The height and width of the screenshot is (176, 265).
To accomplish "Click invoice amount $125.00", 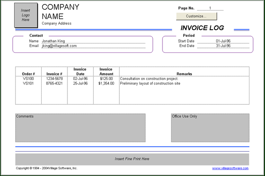I will point(106,79).
